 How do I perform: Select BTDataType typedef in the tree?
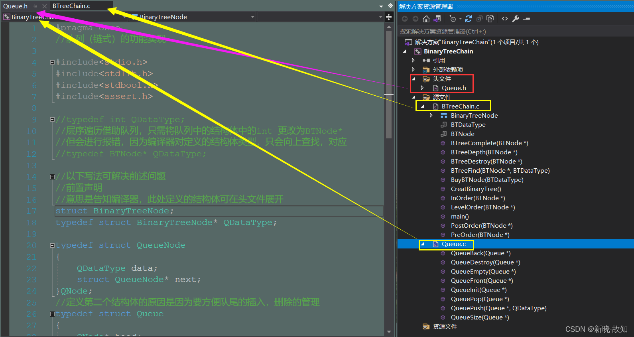click(x=468, y=125)
